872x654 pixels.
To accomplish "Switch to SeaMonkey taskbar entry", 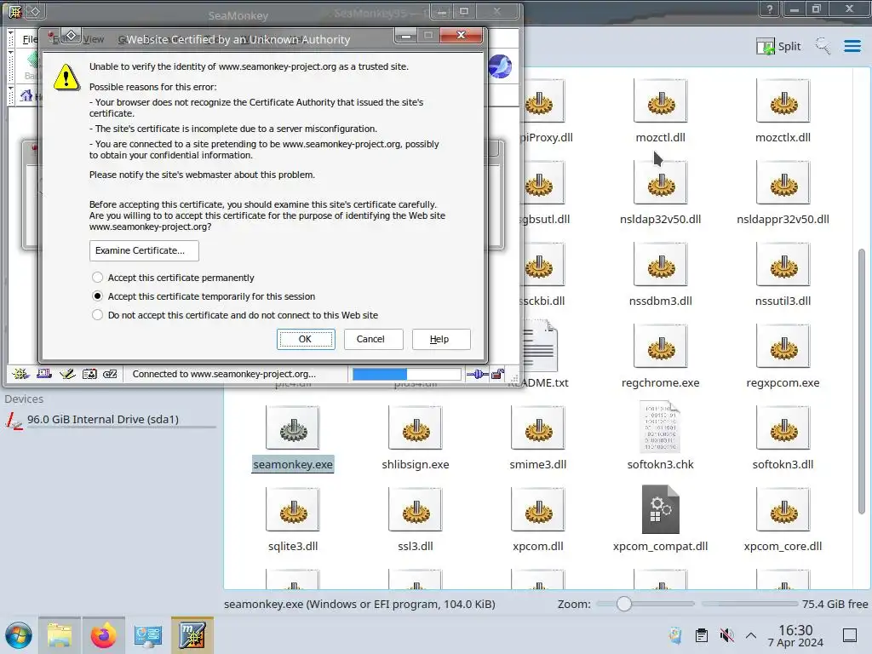I will click(x=192, y=635).
